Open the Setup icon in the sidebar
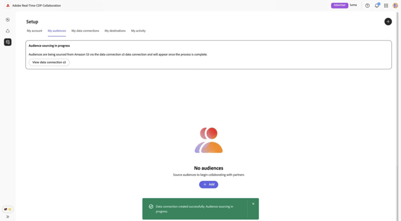 (7, 42)
